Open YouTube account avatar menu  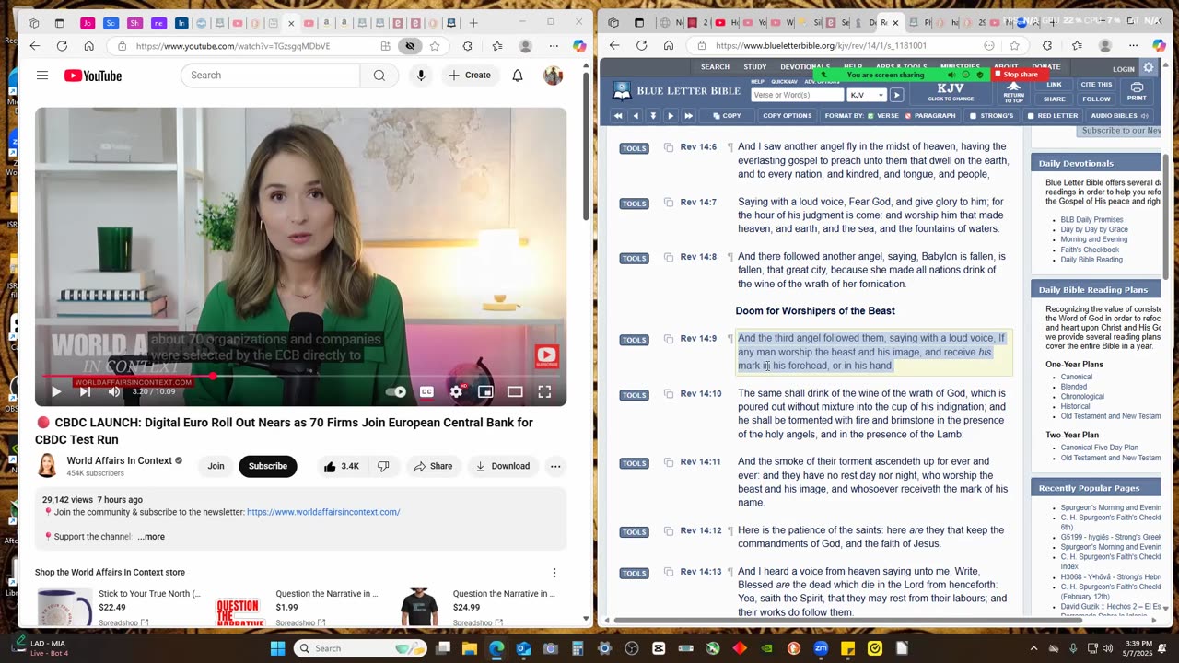coord(553,76)
